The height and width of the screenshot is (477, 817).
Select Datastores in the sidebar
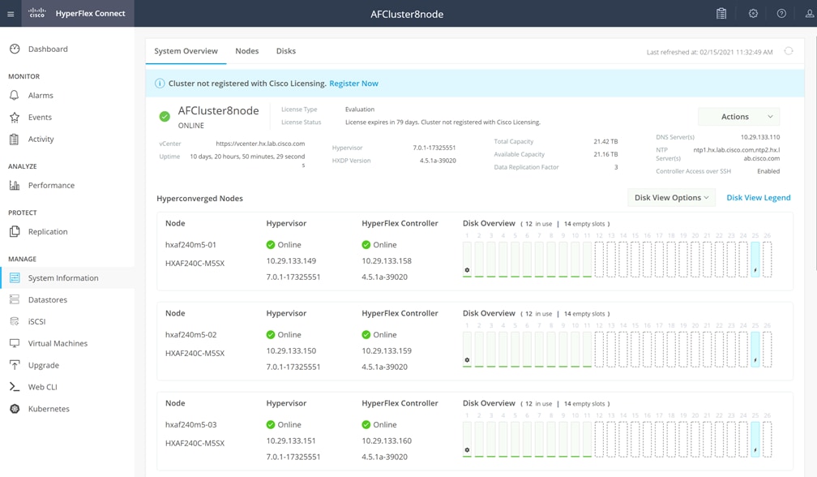coord(47,300)
